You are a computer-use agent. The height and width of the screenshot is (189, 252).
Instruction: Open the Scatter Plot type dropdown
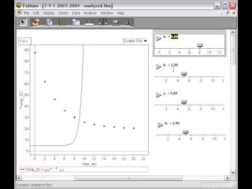135,41
